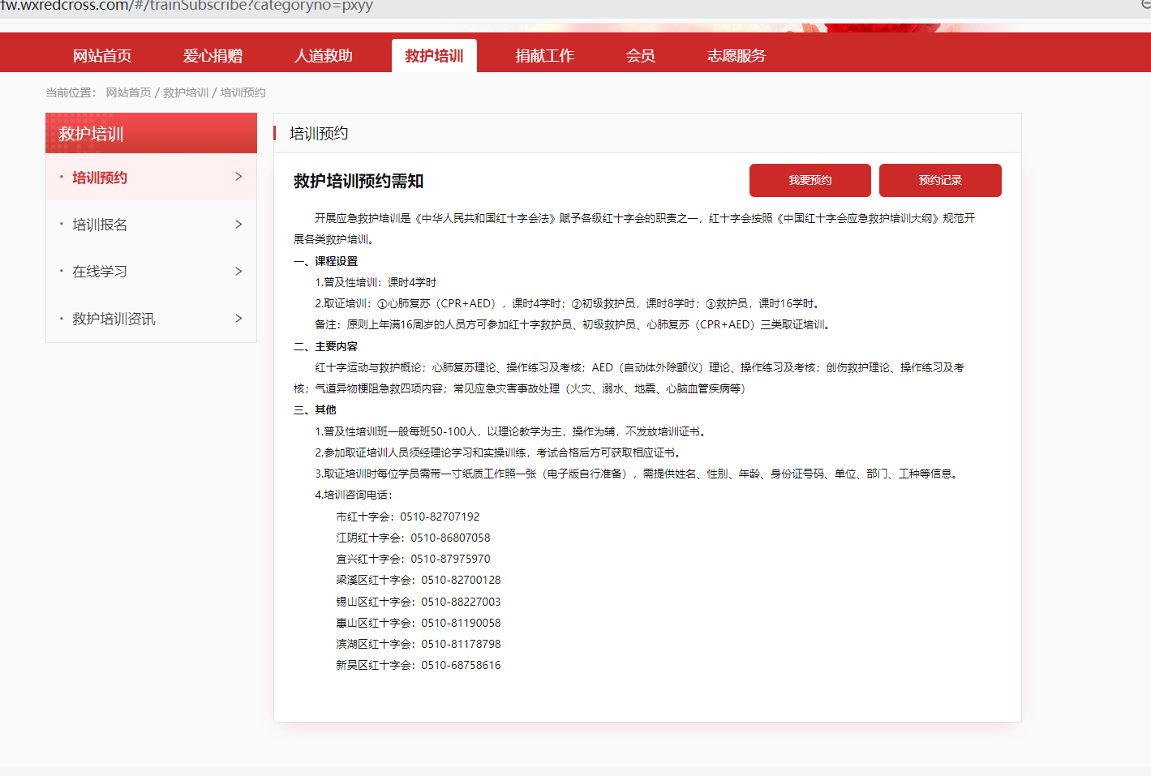Select 培训预约 in the sidebar
This screenshot has height=776, width=1151.
coord(100,178)
